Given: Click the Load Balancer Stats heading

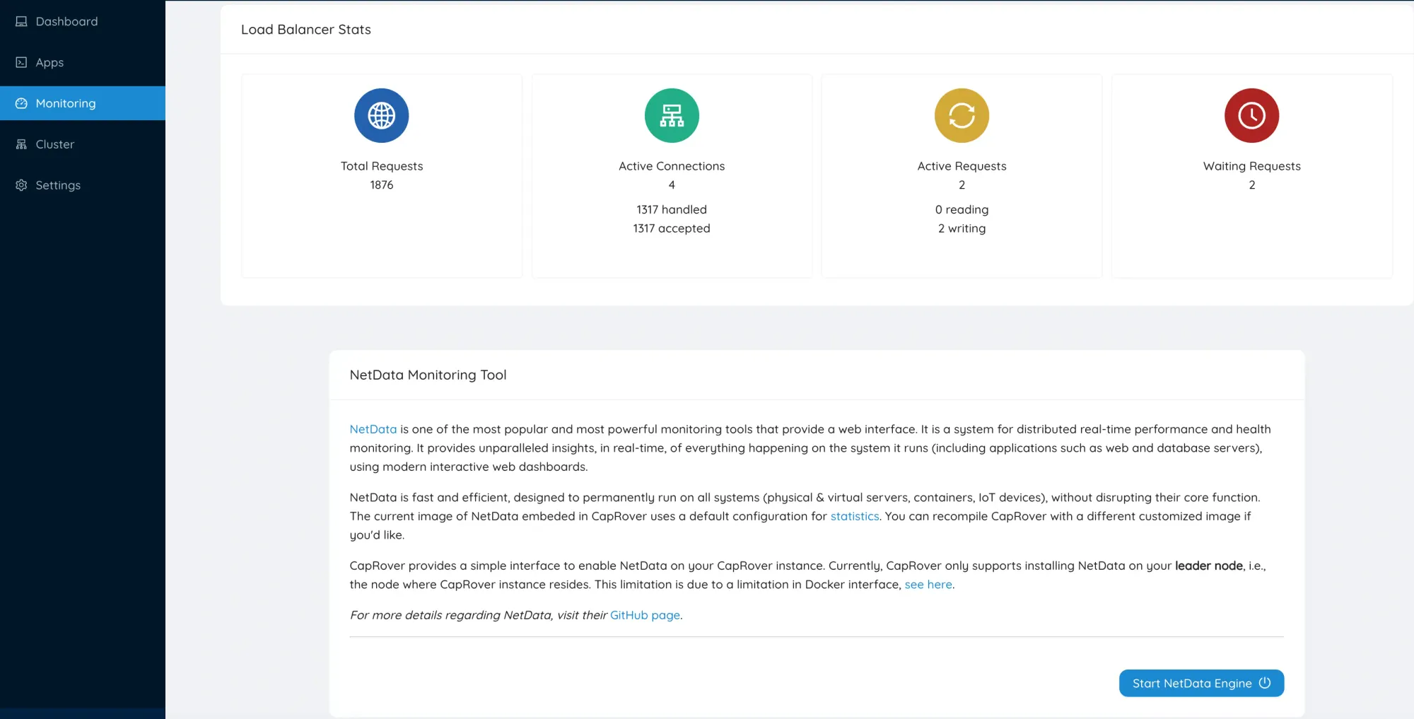Looking at the screenshot, I should (x=305, y=30).
